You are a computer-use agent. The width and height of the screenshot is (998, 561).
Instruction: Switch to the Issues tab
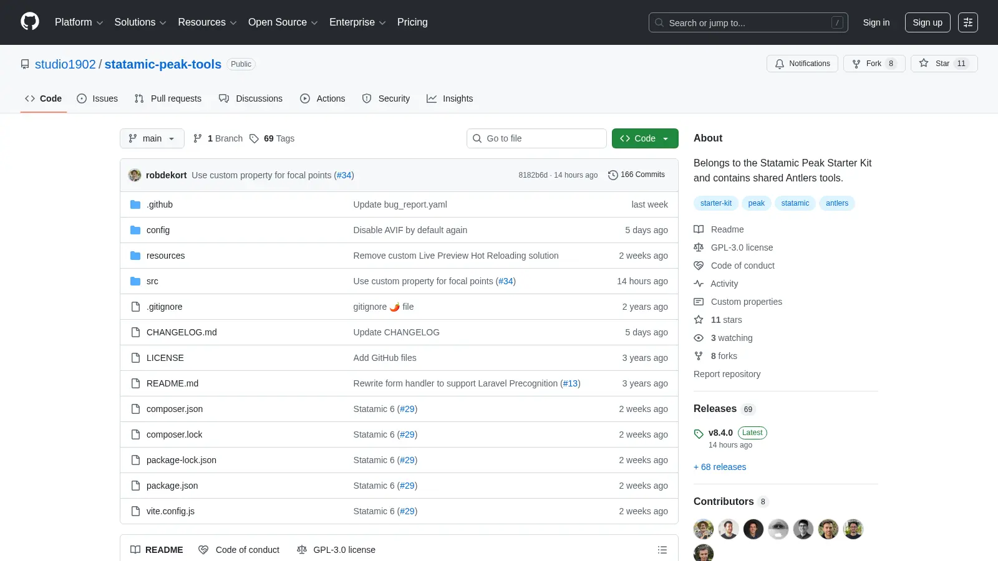coord(97,98)
